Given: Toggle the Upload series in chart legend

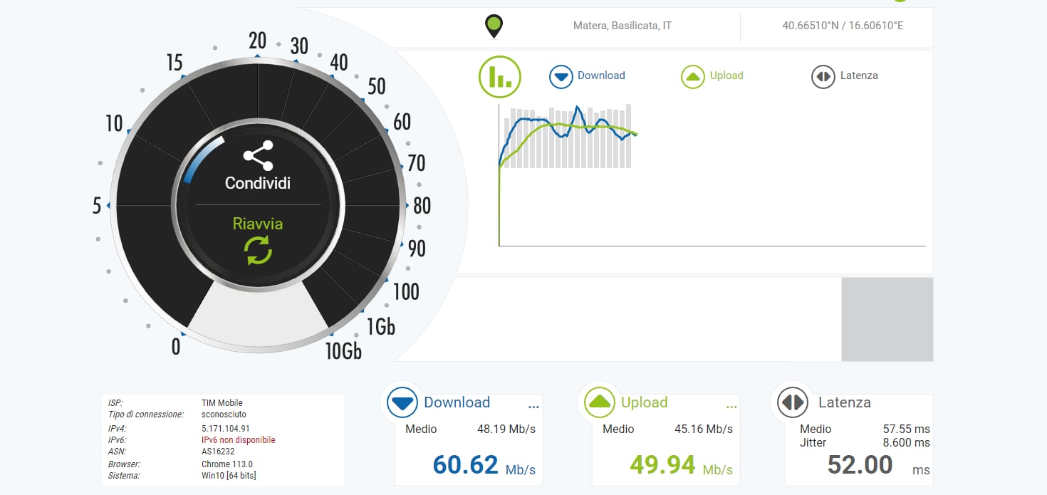Looking at the screenshot, I should [712, 76].
